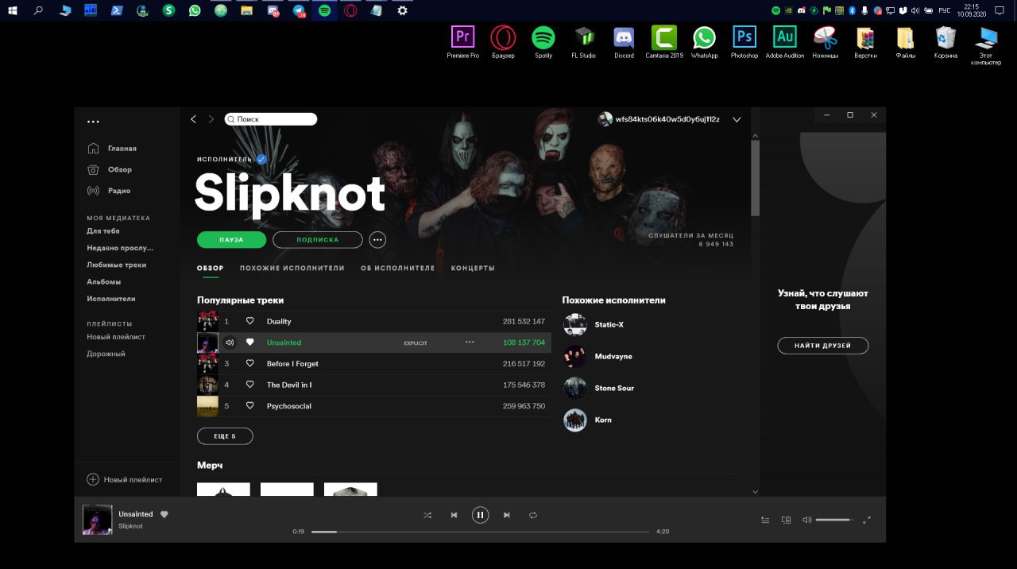This screenshot has width=1017, height=569.
Task: Open the three-dot Spotify main menu
Action: click(x=93, y=122)
